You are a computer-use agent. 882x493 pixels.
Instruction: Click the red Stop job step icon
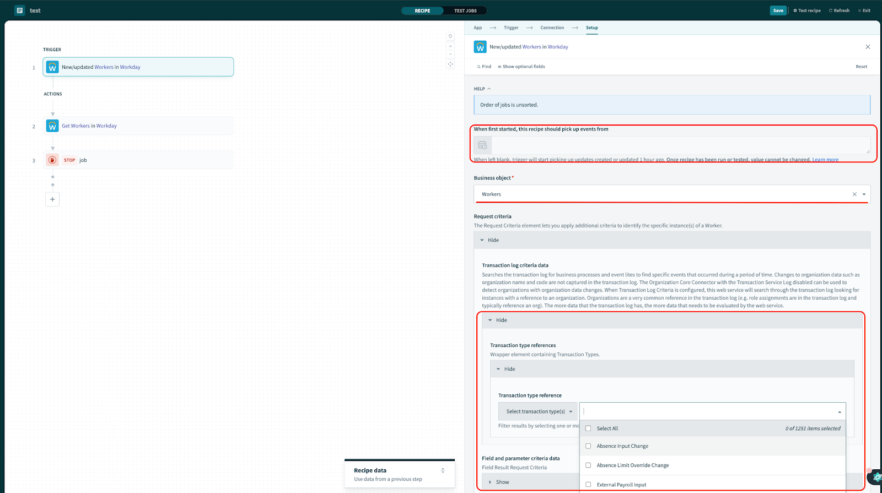click(x=52, y=160)
